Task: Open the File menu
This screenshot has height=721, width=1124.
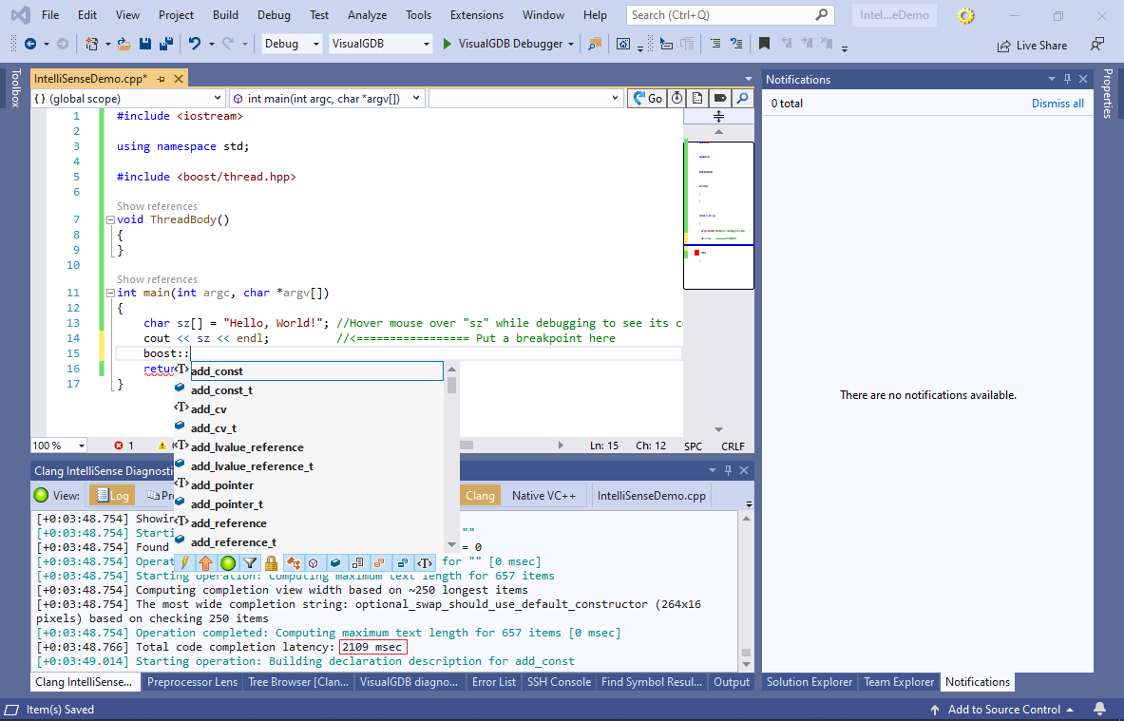Action: tap(50, 15)
